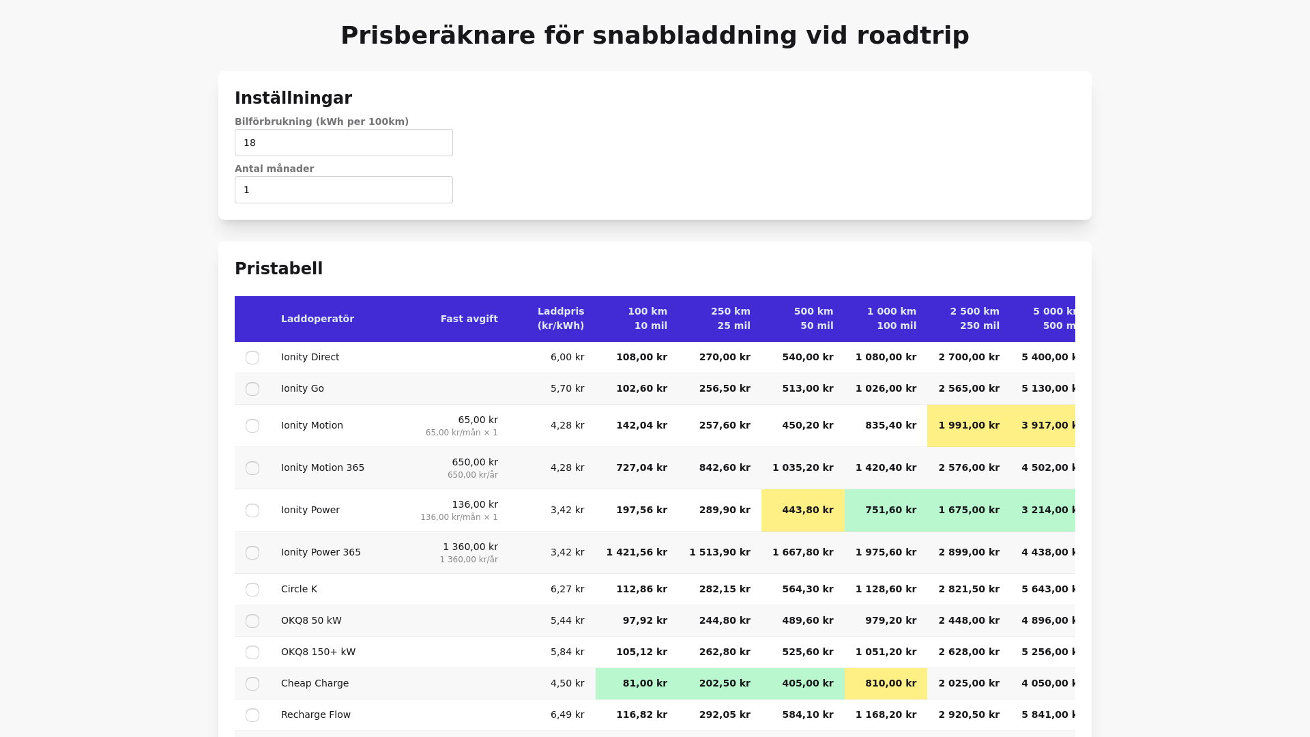The height and width of the screenshot is (737, 1310).
Task: Click the 136,00 kr/mån × 1 note
Action: (x=459, y=517)
